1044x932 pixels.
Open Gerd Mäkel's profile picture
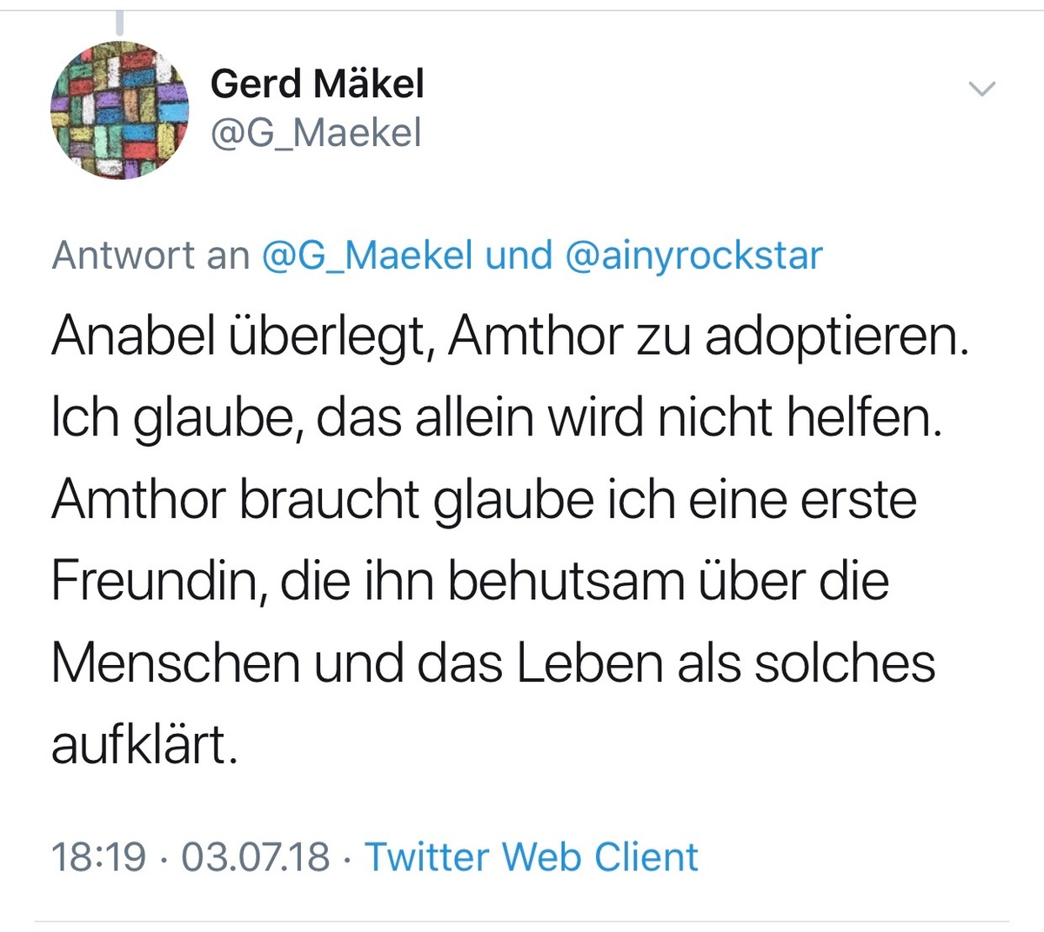pos(120,110)
